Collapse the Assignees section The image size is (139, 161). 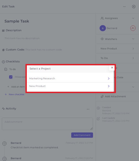pos(133,18)
